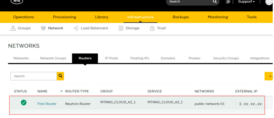Switch to the Domains tab
Image resolution: width=274 pixels, height=118 pixels.
point(168,58)
